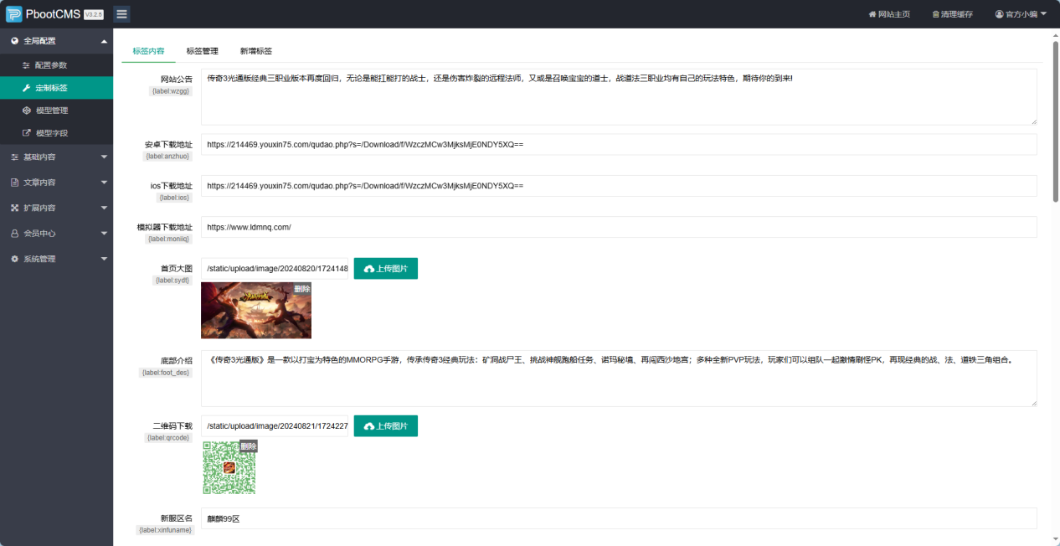Click 删除 on the homepage banner image
This screenshot has height=546, width=1060.
tap(302, 289)
